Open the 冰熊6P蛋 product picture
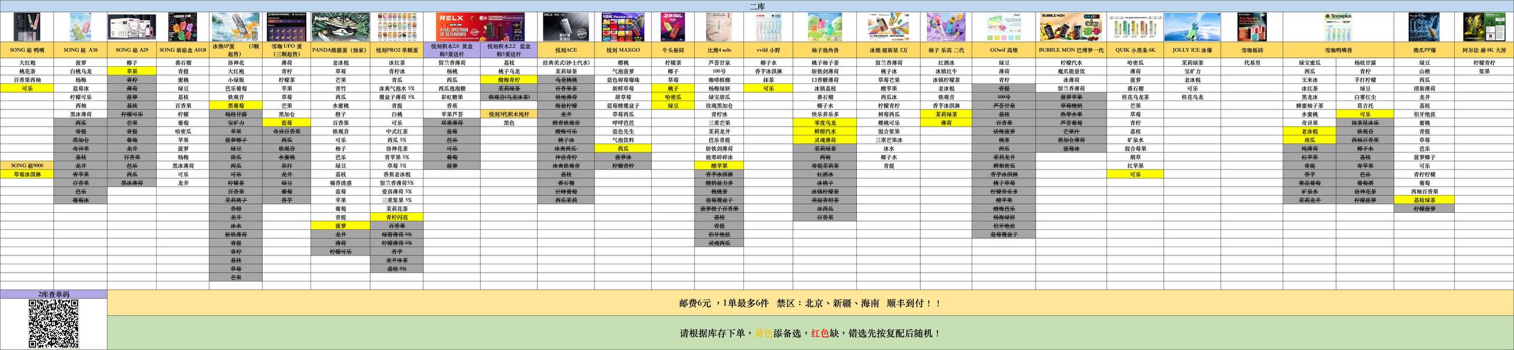The width and height of the screenshot is (1514, 350). (x=235, y=27)
